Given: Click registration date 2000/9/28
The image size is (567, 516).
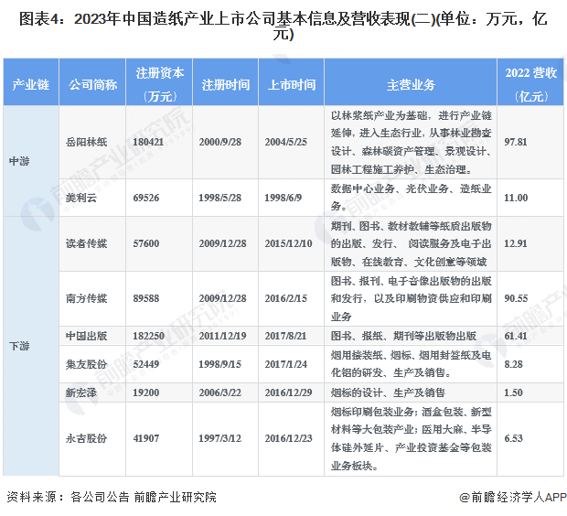Looking at the screenshot, I should pyautogui.click(x=219, y=142).
